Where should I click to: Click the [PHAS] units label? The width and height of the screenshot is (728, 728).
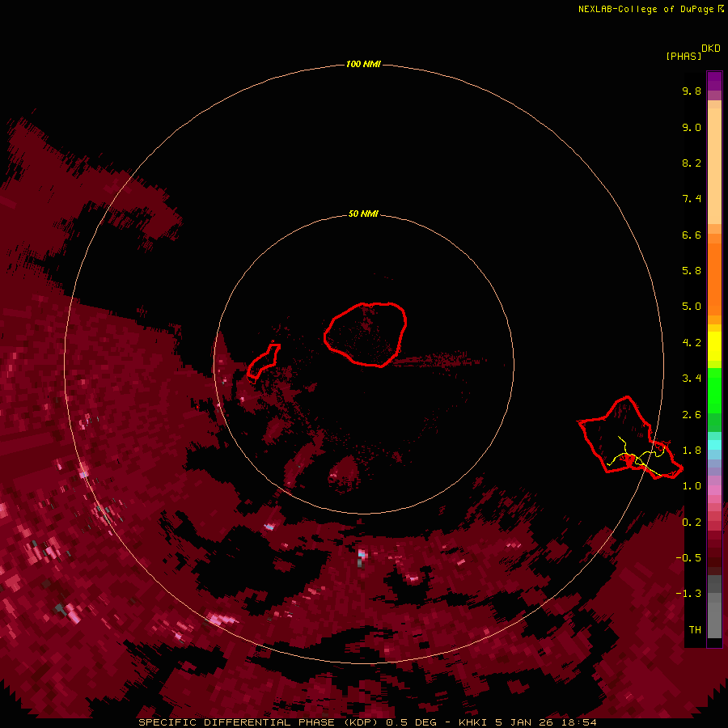coord(684,56)
